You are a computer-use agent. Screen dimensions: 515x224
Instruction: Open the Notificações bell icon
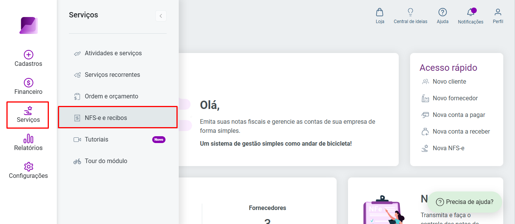[x=471, y=12]
